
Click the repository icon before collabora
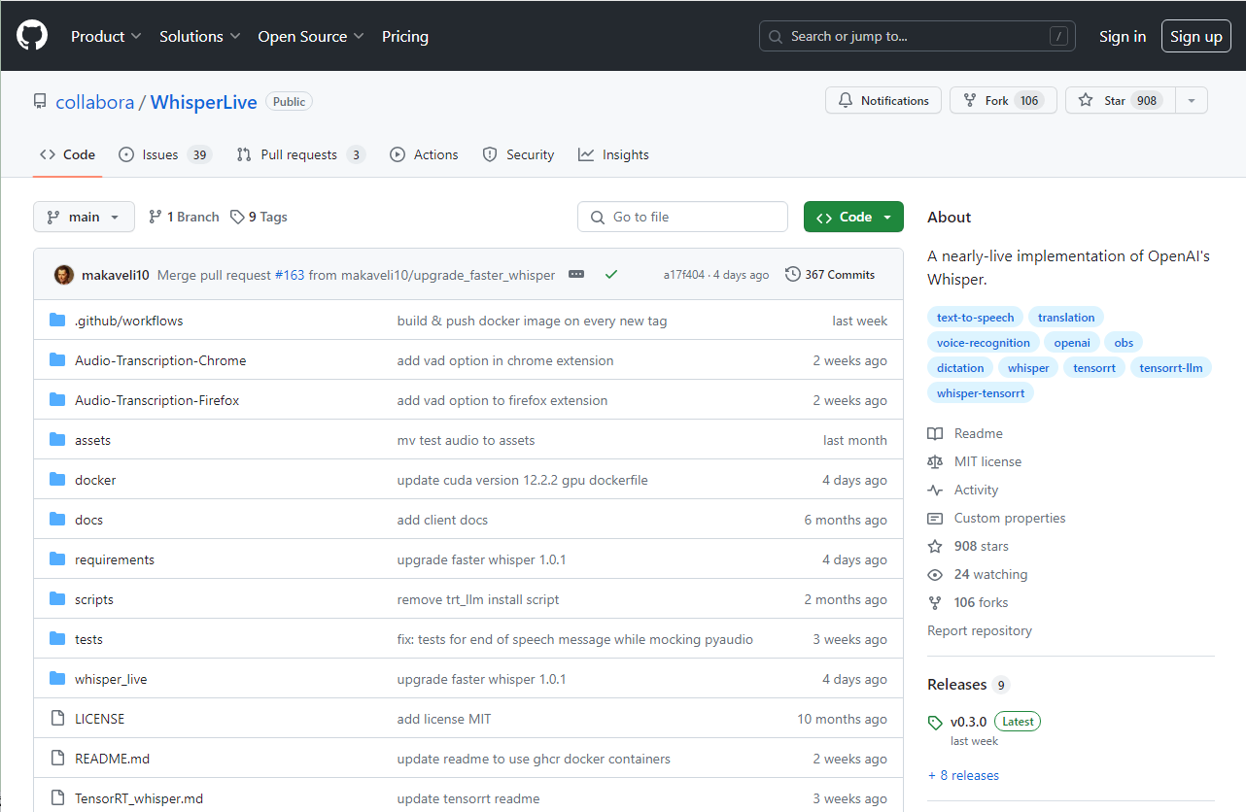pyautogui.click(x=40, y=102)
